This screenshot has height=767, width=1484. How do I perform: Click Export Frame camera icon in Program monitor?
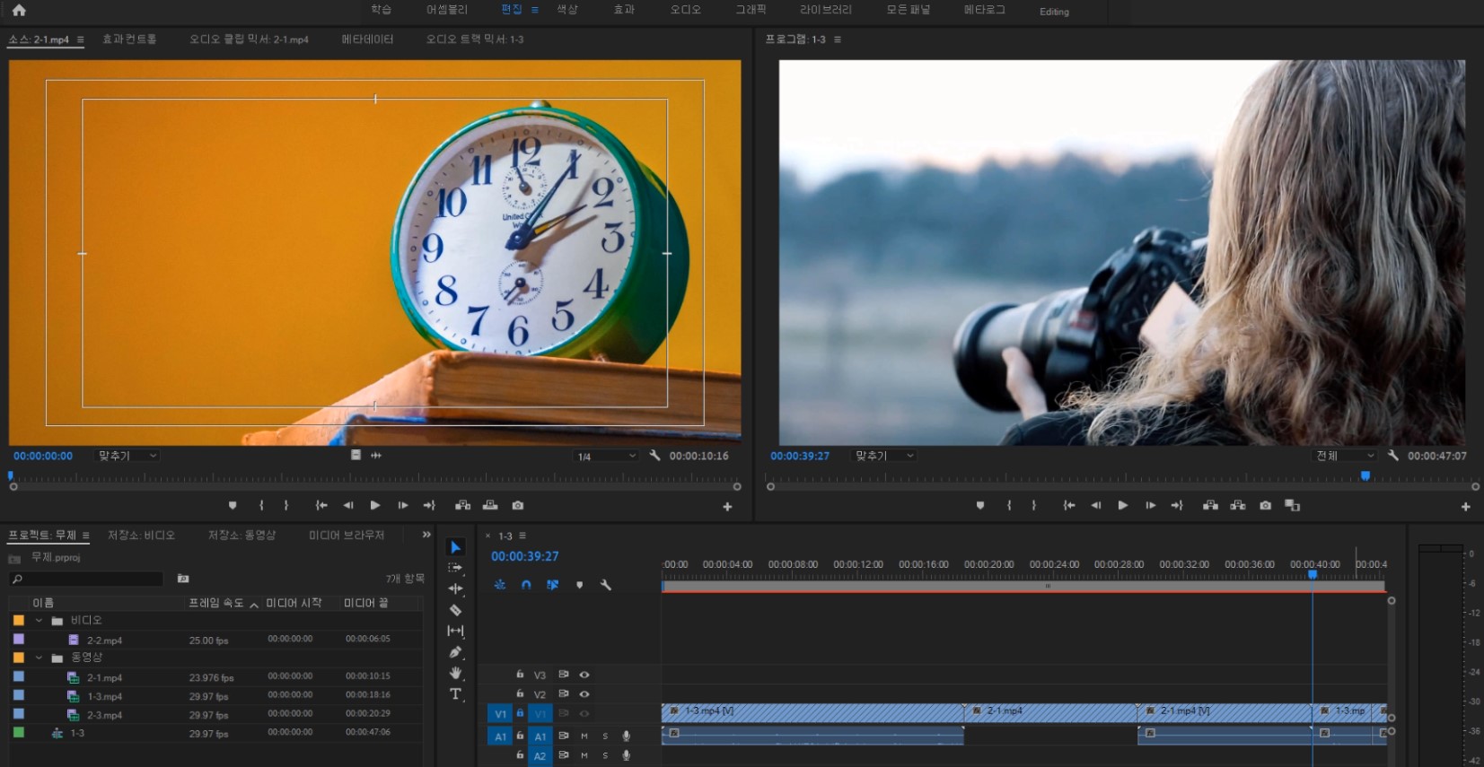1265,506
